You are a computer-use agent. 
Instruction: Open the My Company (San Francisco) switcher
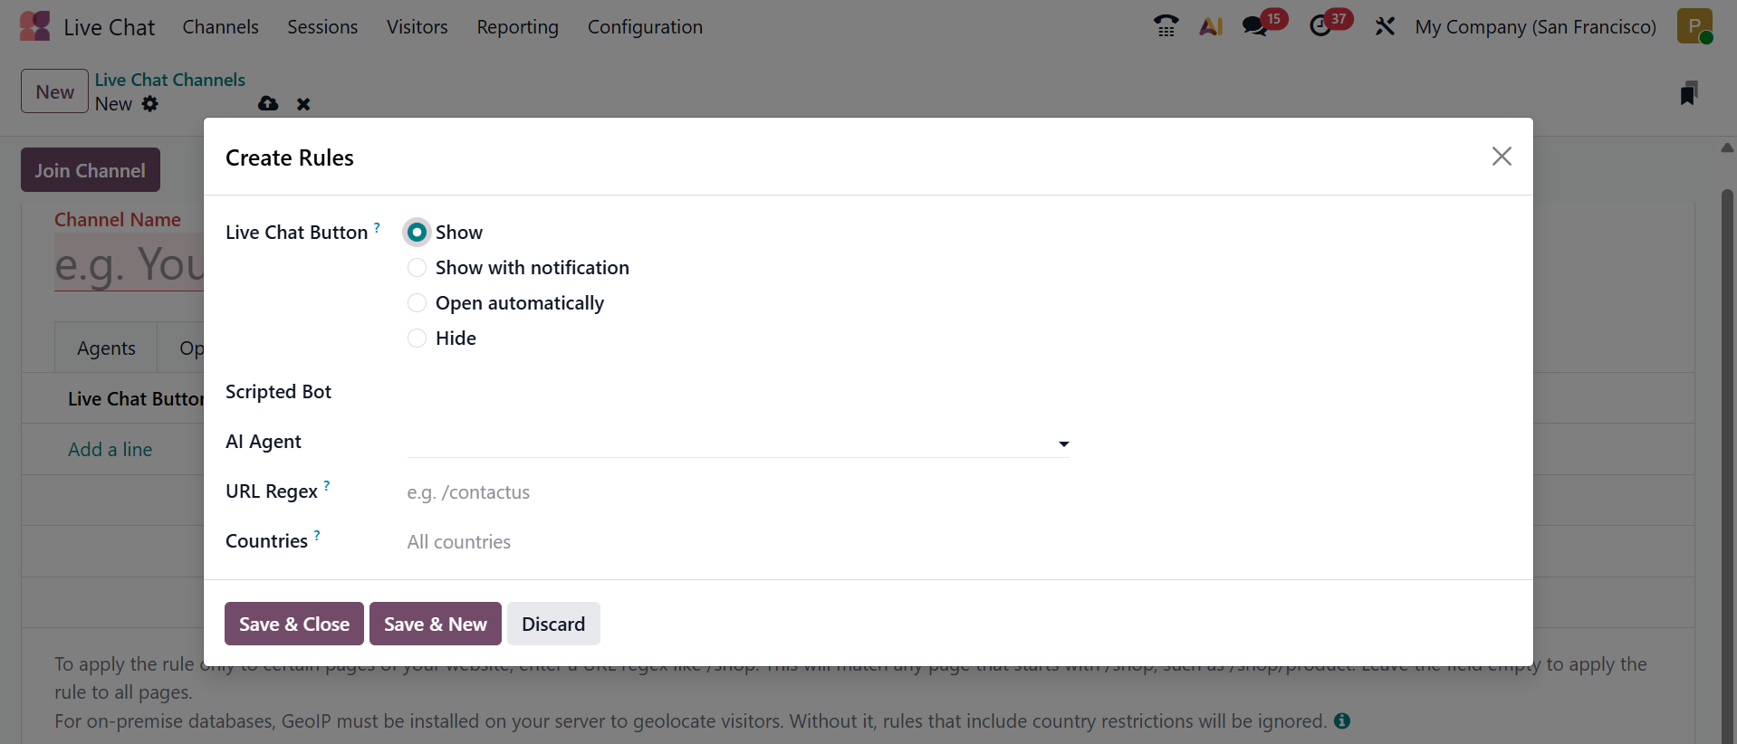pyautogui.click(x=1535, y=27)
